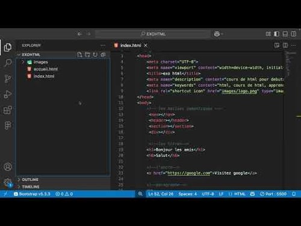Open the Source Control view
This screenshot has width=301, height=226.
click(8, 78)
